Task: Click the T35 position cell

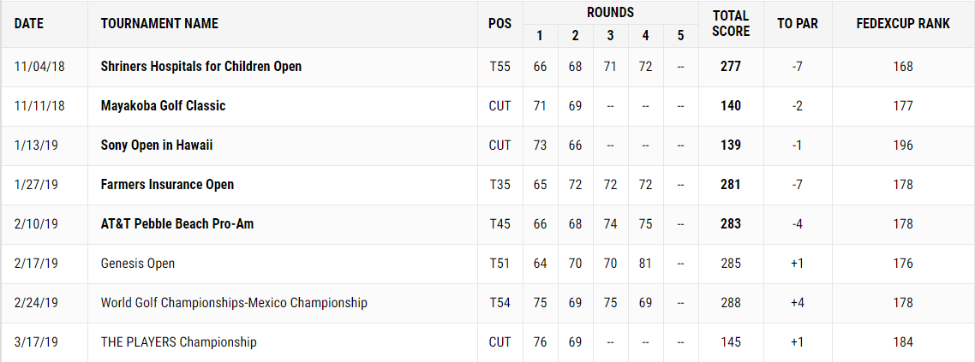Action: pyautogui.click(x=499, y=184)
